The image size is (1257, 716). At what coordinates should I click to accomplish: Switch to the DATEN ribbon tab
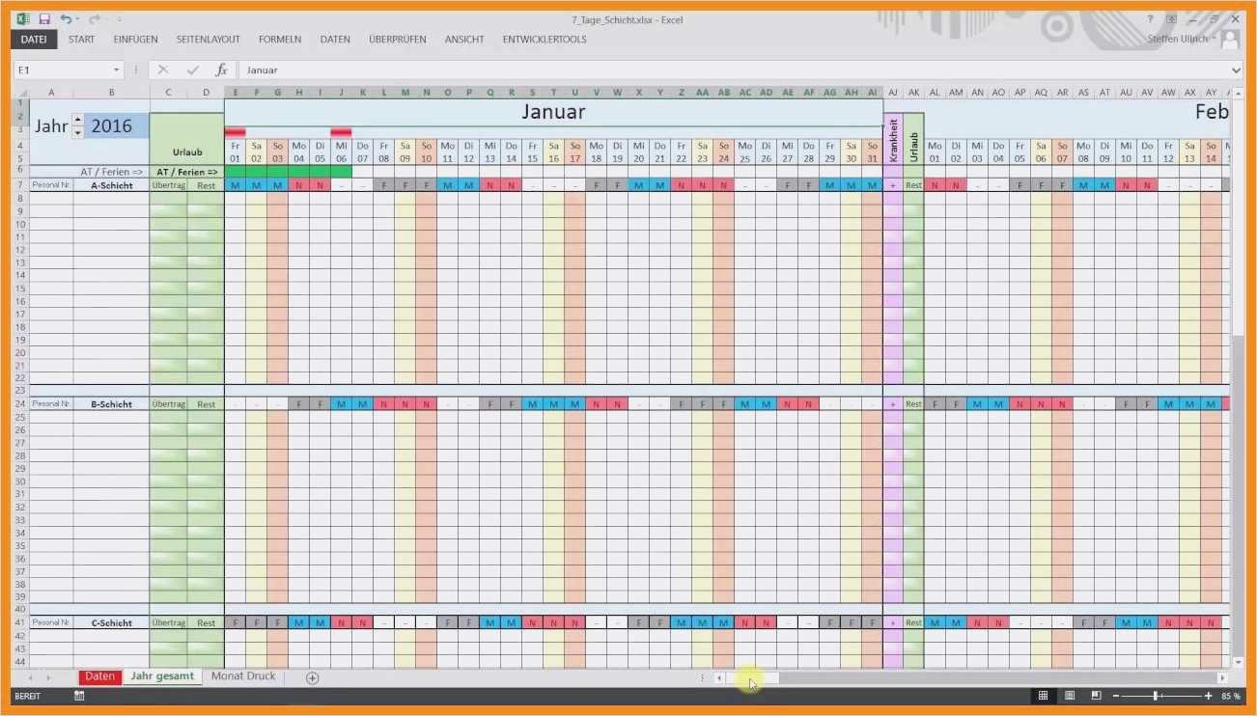335,40
